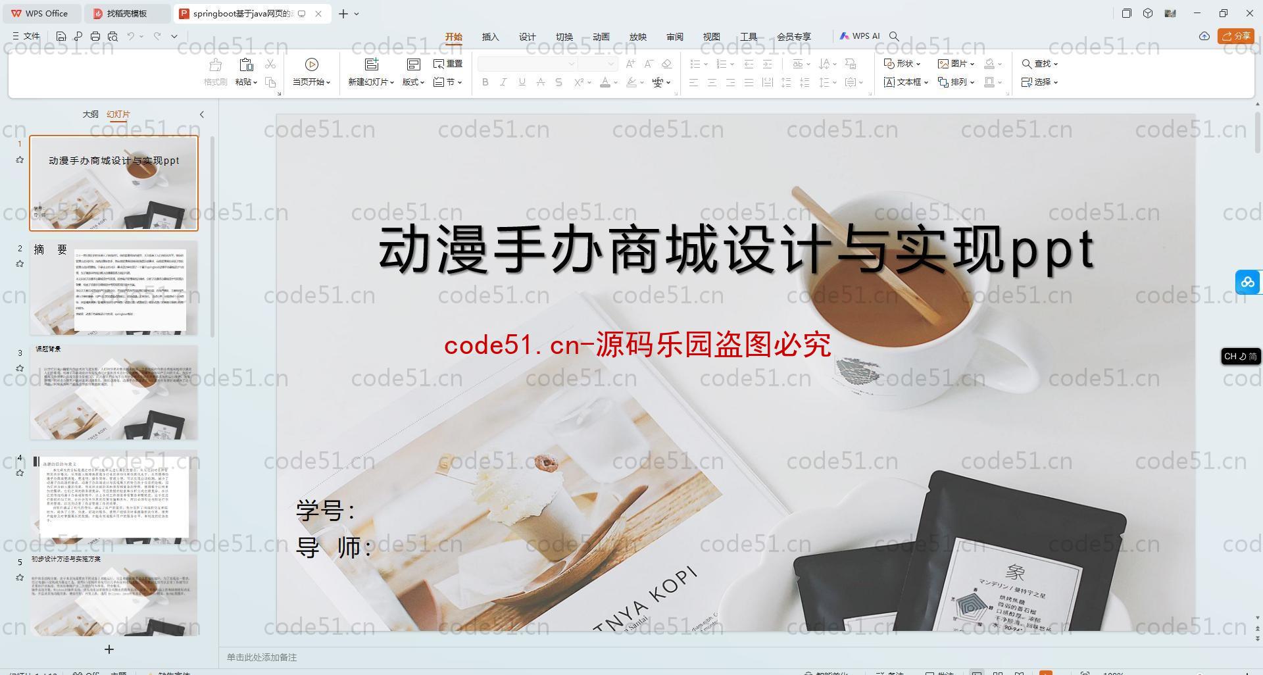The width and height of the screenshot is (1263, 675).
Task: Click the Paste clipboard icon
Action: tap(246, 64)
